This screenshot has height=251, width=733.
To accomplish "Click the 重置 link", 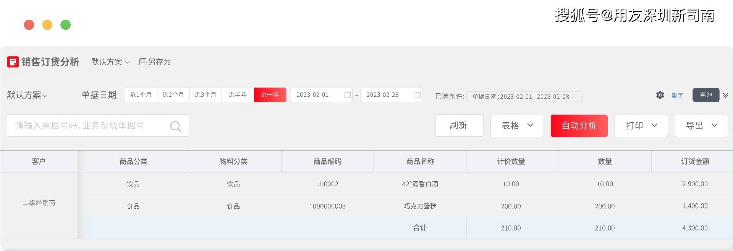I will tap(677, 96).
